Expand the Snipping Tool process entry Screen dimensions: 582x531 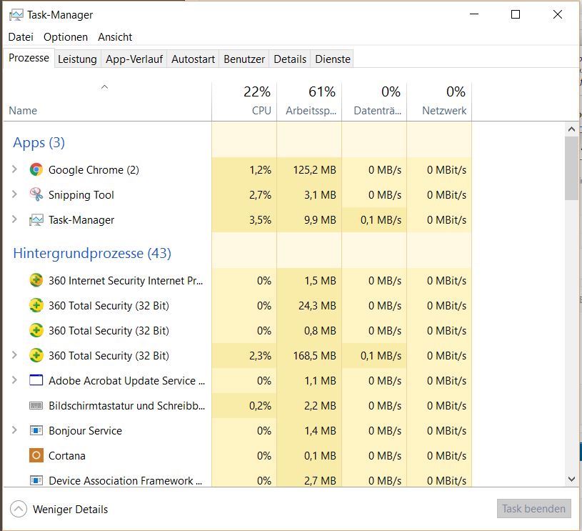pos(14,195)
